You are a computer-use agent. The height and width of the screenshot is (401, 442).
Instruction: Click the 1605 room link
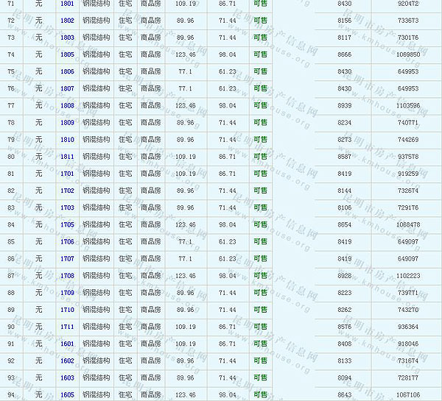[67, 395]
